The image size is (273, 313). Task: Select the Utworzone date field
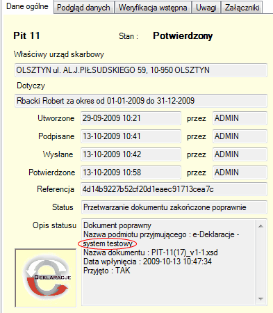[131, 118]
